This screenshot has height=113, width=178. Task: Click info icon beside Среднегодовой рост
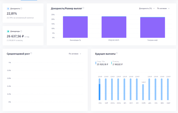point(31,54)
